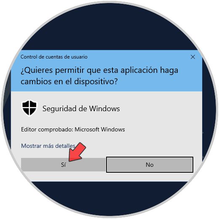
Task: Click the "cambios en el dispositivo?" text line
Action: (69, 81)
